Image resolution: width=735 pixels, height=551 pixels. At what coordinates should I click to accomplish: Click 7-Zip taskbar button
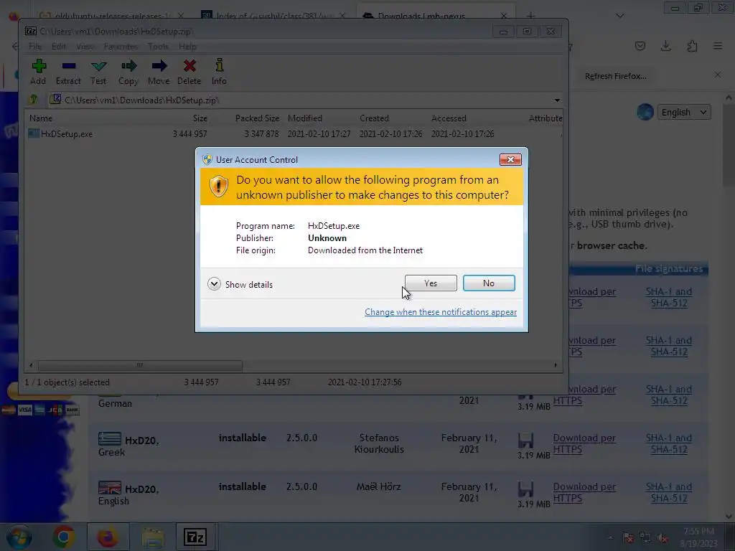point(195,537)
